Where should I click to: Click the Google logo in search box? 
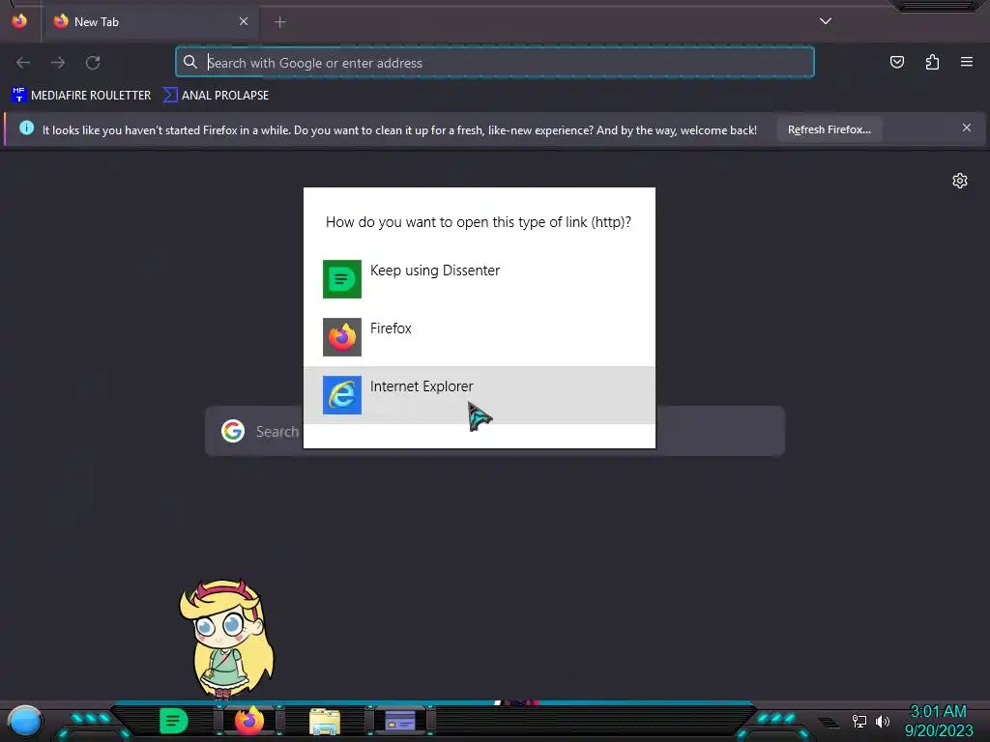coord(233,431)
